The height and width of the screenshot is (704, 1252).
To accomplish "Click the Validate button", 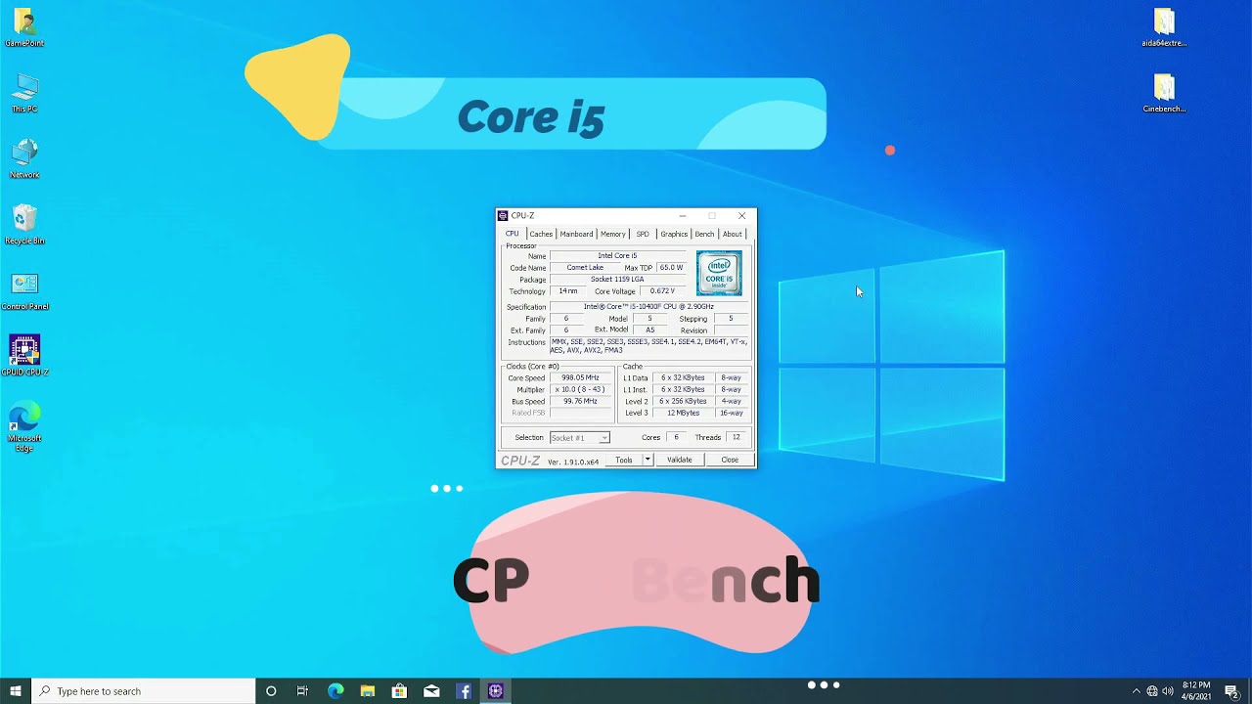I will pos(680,460).
